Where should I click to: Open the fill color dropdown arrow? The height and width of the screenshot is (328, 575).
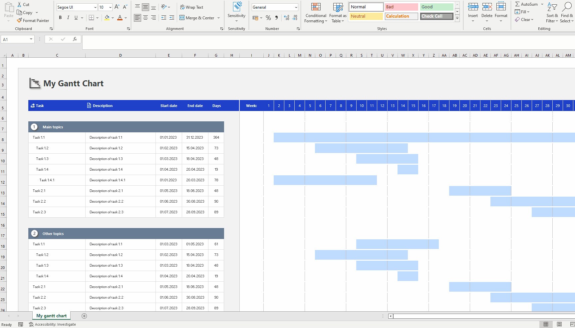click(112, 18)
